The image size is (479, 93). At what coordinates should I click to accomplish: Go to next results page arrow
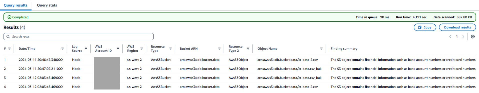pyautogui.click(x=463, y=36)
